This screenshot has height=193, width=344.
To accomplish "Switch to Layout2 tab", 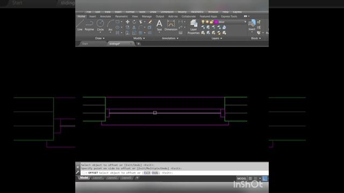I will pos(112,177).
